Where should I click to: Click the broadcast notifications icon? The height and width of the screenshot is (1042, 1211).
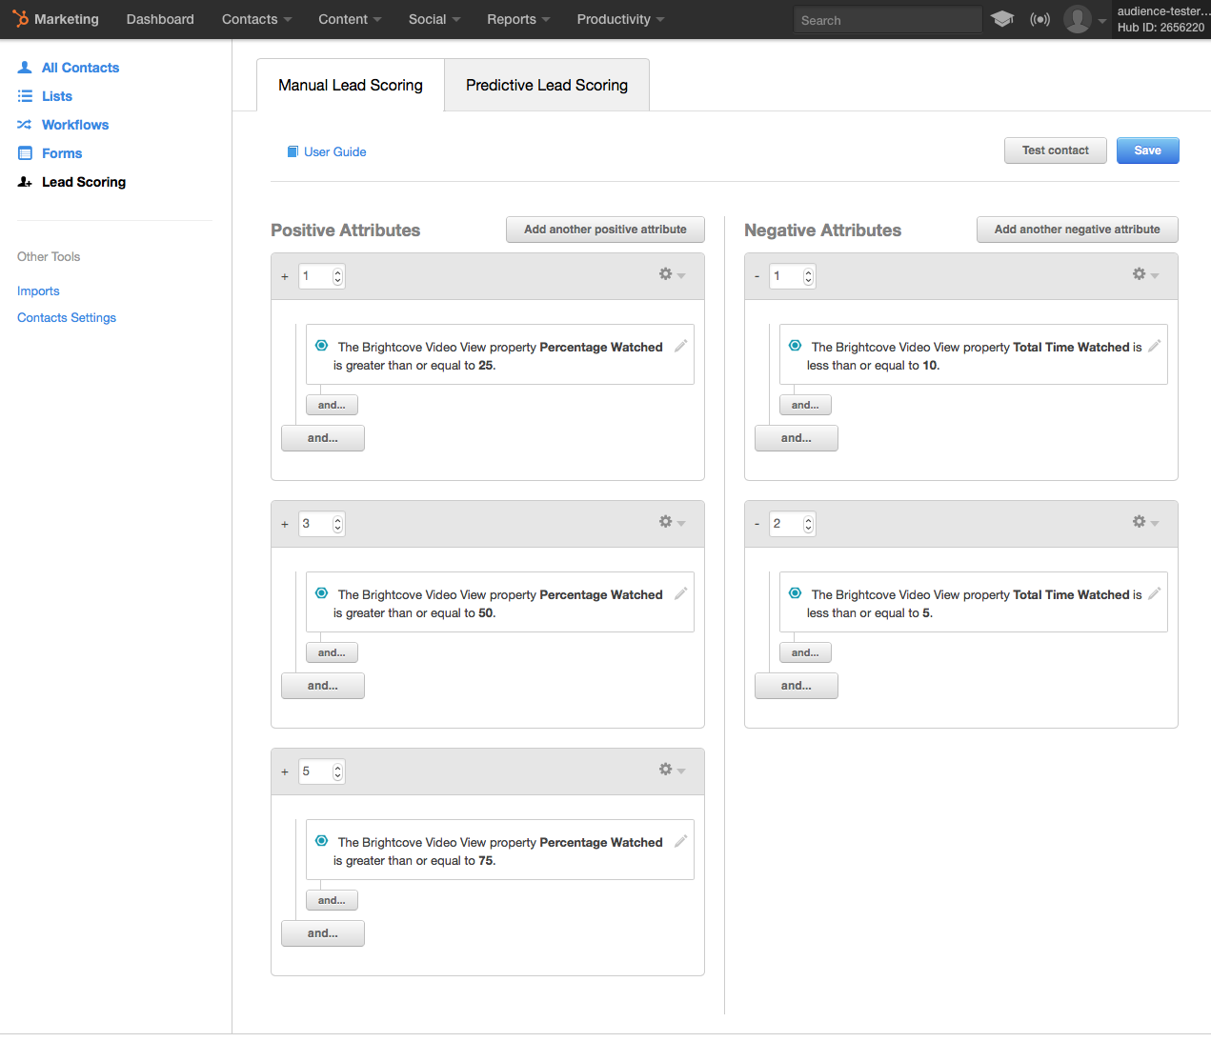click(1040, 19)
